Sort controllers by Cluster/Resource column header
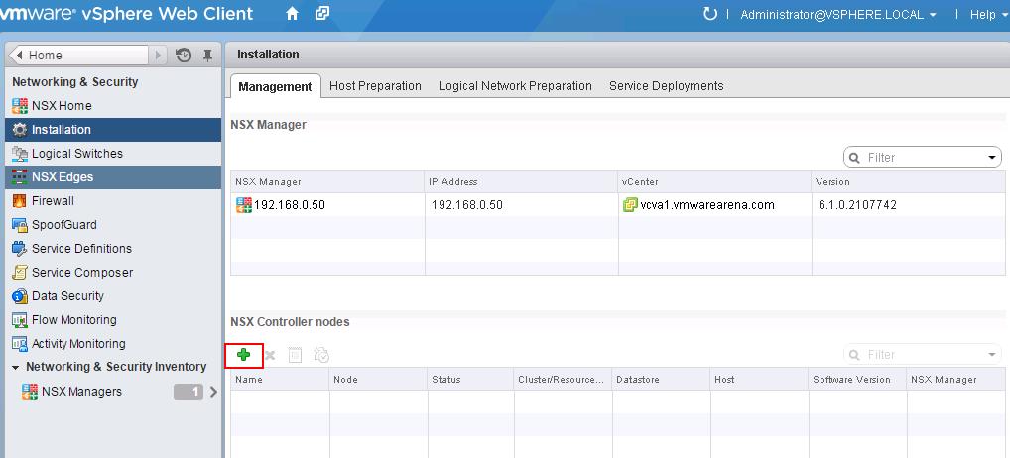Image resolution: width=1010 pixels, height=458 pixels. (563, 380)
